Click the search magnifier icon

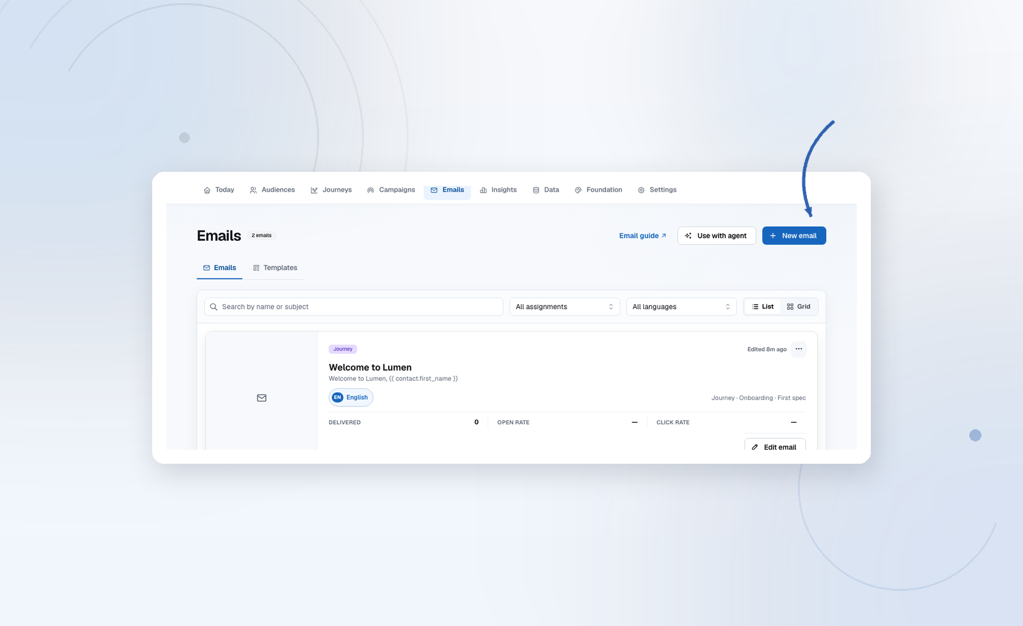[x=214, y=307]
